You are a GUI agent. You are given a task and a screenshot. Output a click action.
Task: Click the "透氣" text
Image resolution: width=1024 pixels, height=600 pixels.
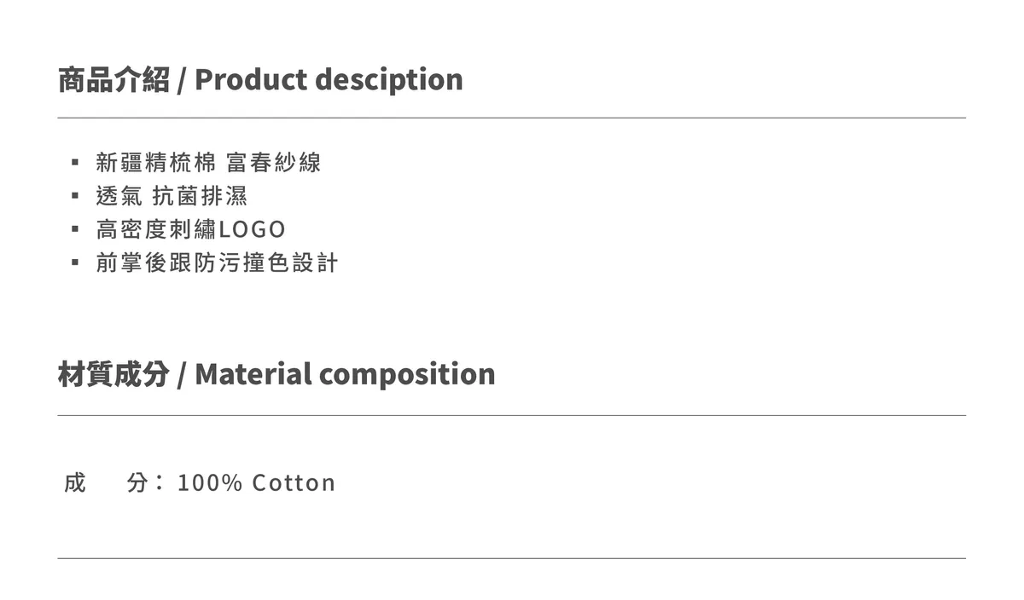(x=119, y=196)
